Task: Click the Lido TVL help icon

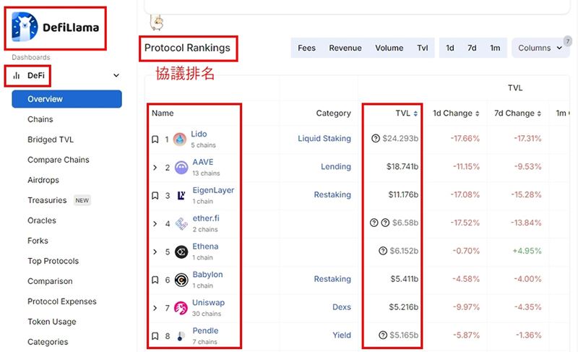Action: tap(375, 139)
